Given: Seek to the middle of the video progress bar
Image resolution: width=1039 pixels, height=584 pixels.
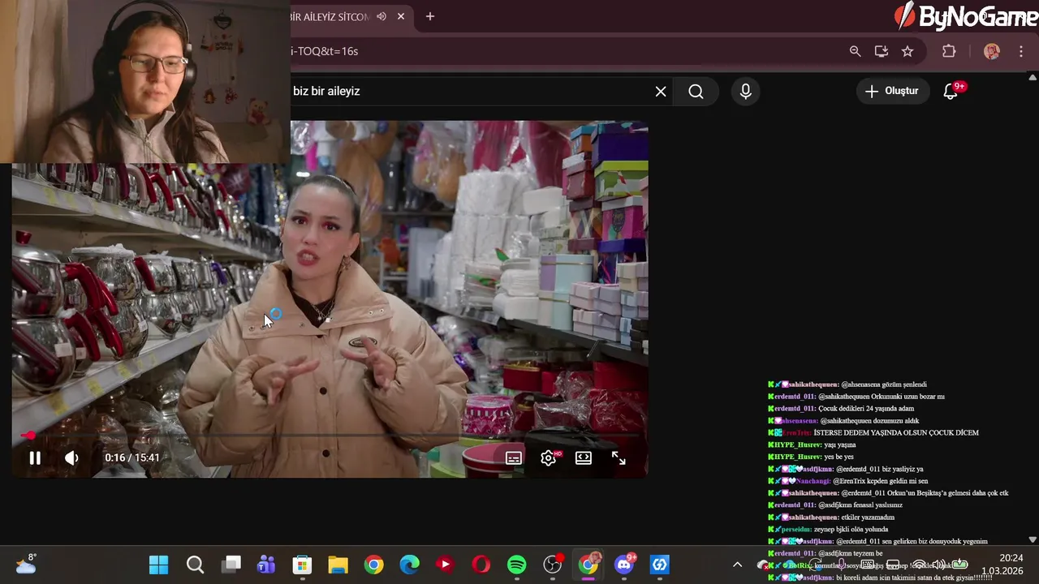Looking at the screenshot, I should click(330, 436).
